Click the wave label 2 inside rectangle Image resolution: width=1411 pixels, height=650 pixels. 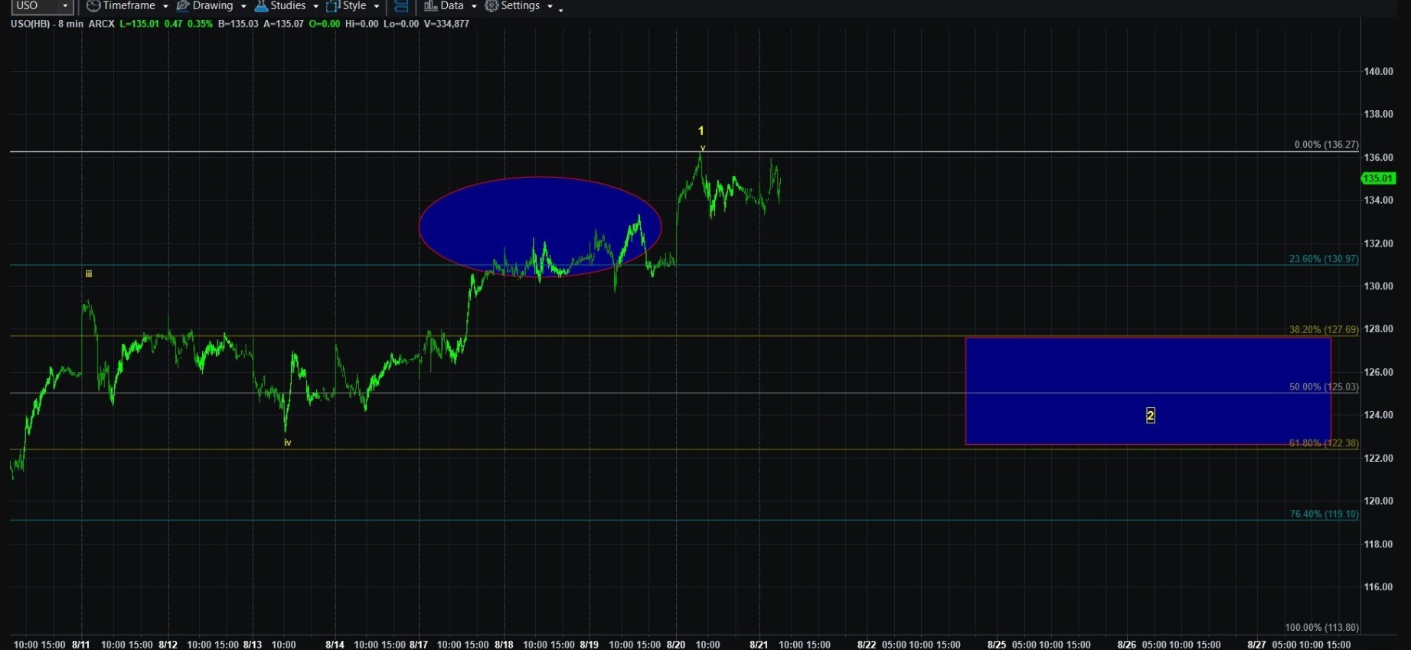pos(1150,416)
